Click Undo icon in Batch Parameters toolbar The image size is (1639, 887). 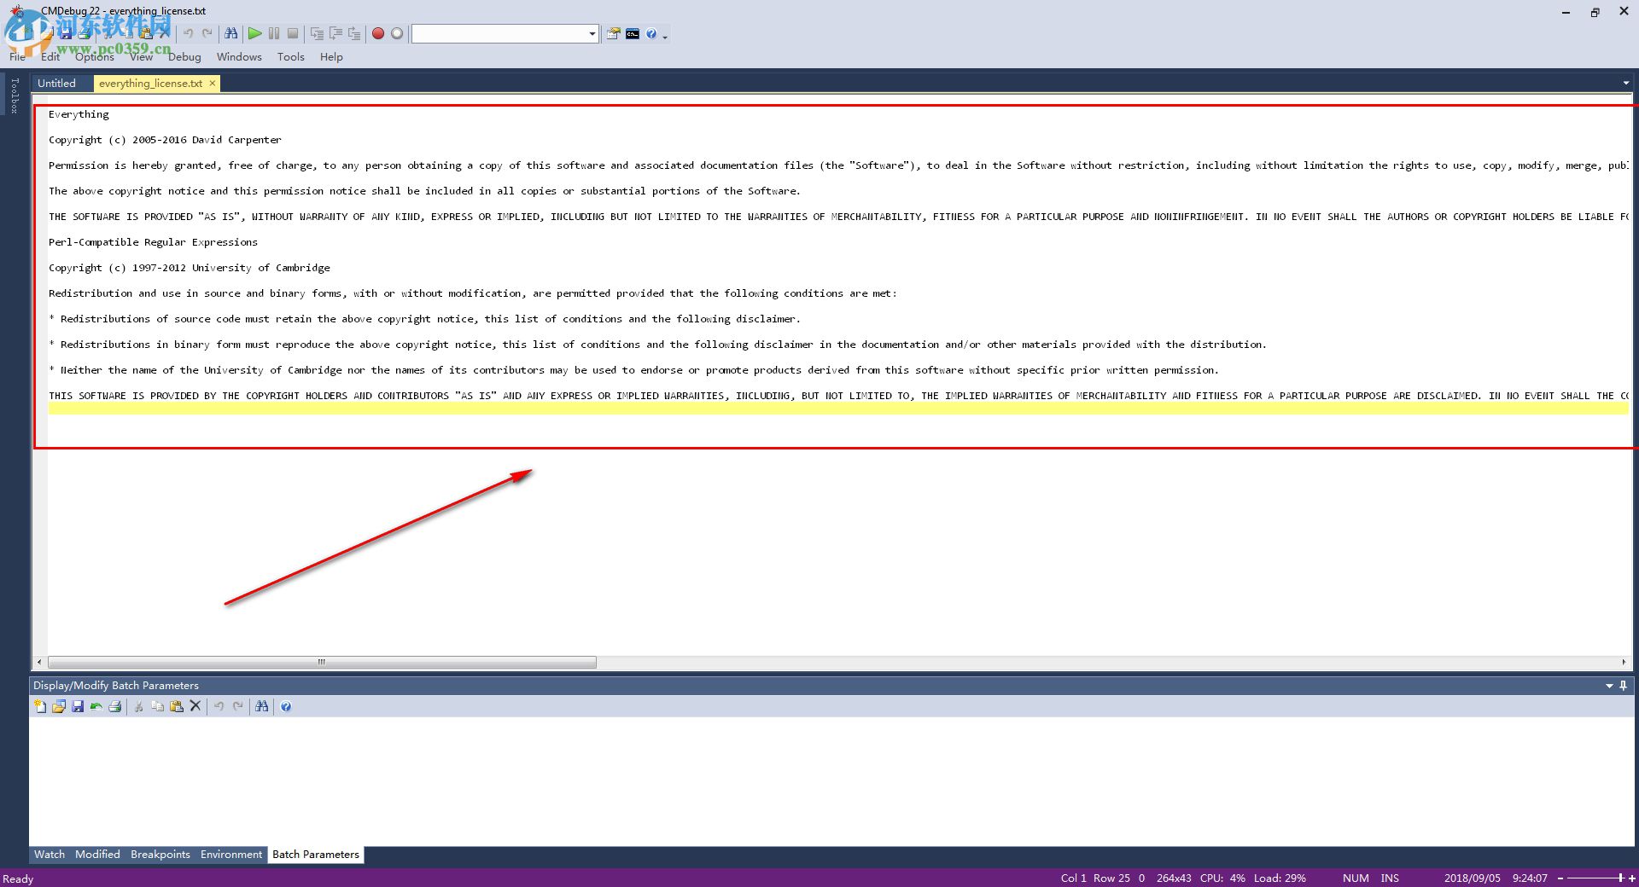pos(219,706)
